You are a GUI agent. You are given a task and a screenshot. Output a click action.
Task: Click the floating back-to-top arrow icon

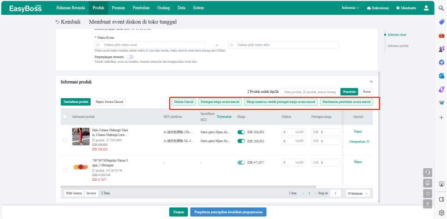pyautogui.click(x=428, y=204)
